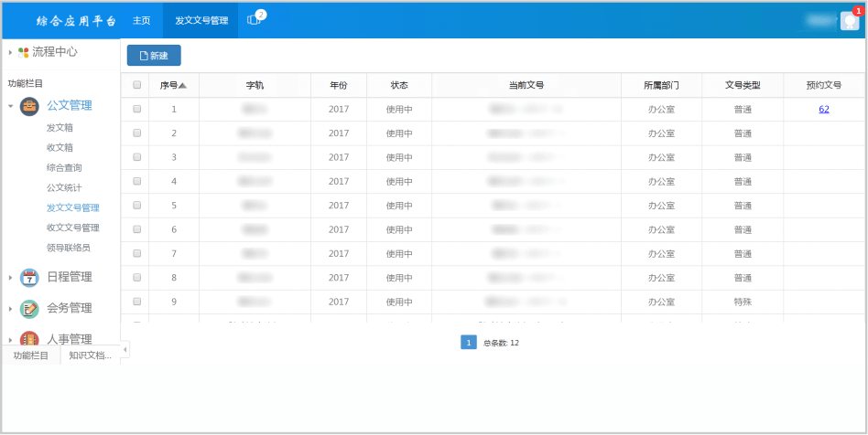Expand the 日程管理 tree arrow

pyautogui.click(x=10, y=278)
